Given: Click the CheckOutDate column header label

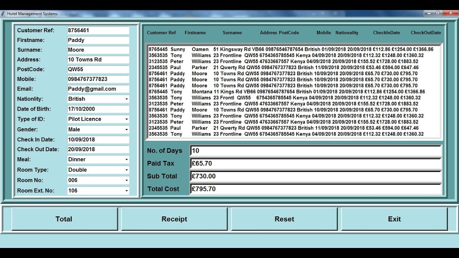Looking at the screenshot, I should click(x=426, y=33).
